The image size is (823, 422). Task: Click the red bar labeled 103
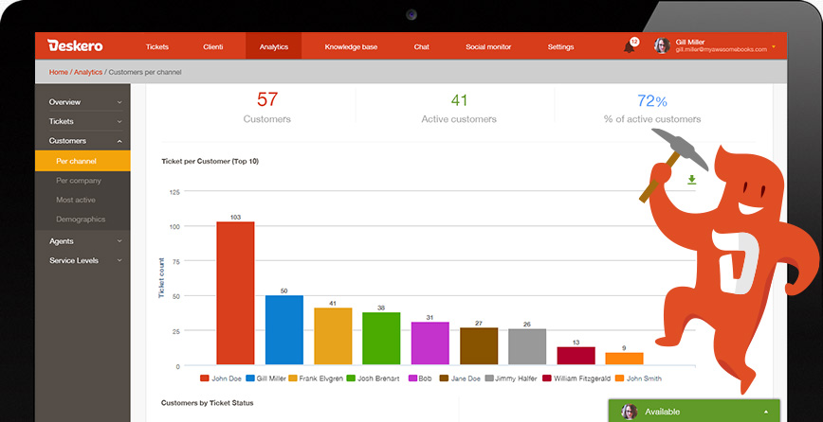(235, 293)
